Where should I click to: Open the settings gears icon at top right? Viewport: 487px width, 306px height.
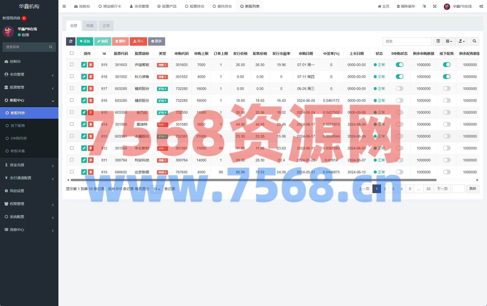(481, 6)
